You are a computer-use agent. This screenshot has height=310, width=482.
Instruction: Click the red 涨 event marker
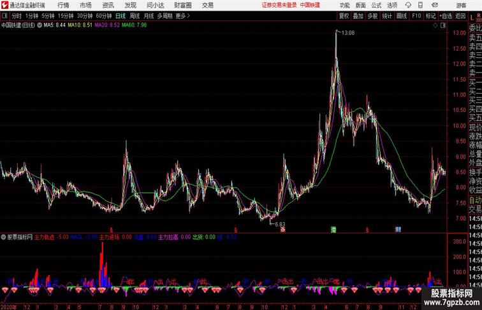click(283, 229)
